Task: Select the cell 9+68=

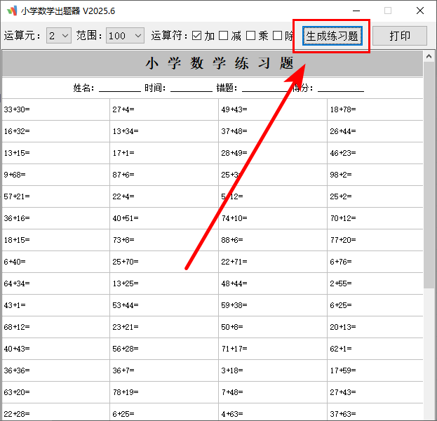Action: click(x=55, y=175)
